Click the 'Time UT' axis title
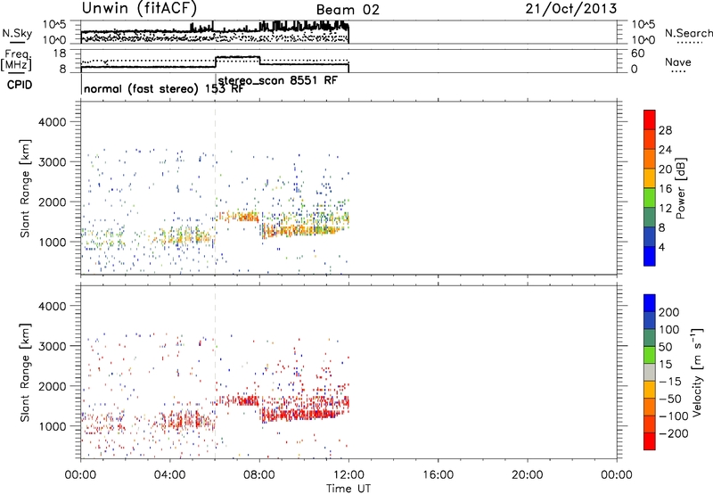Screen dimensions: 713x494 pyautogui.click(x=348, y=489)
